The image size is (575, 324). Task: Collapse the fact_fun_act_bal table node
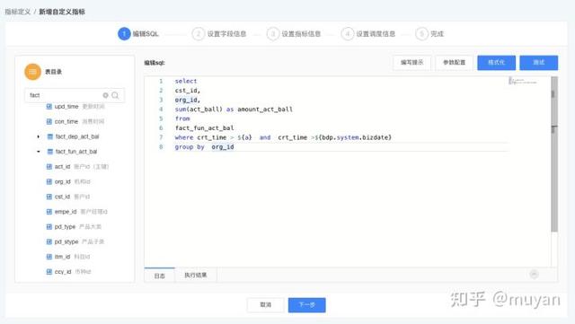tap(38, 152)
